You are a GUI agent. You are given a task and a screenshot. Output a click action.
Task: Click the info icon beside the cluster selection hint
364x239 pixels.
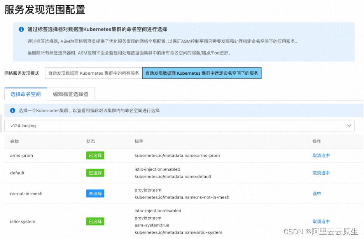click(x=13, y=111)
